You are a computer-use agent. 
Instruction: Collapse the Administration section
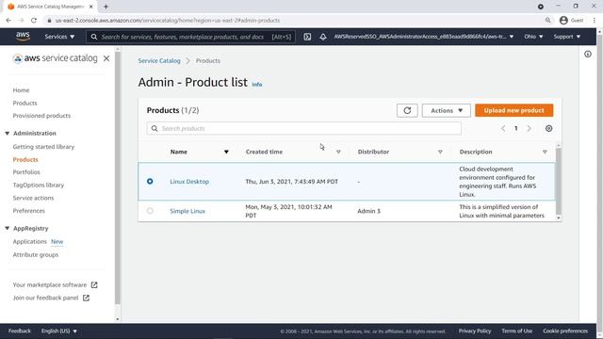tap(7, 134)
